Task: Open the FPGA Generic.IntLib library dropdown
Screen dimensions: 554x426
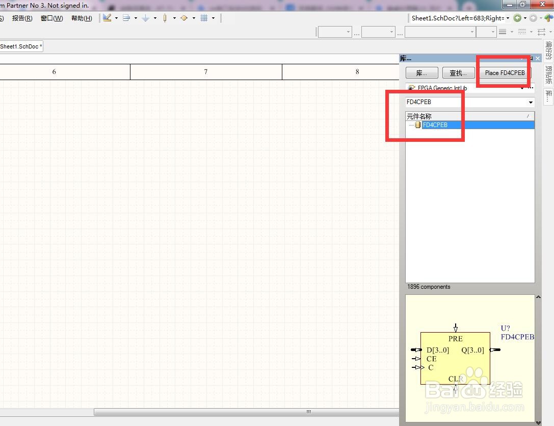Action: point(522,88)
